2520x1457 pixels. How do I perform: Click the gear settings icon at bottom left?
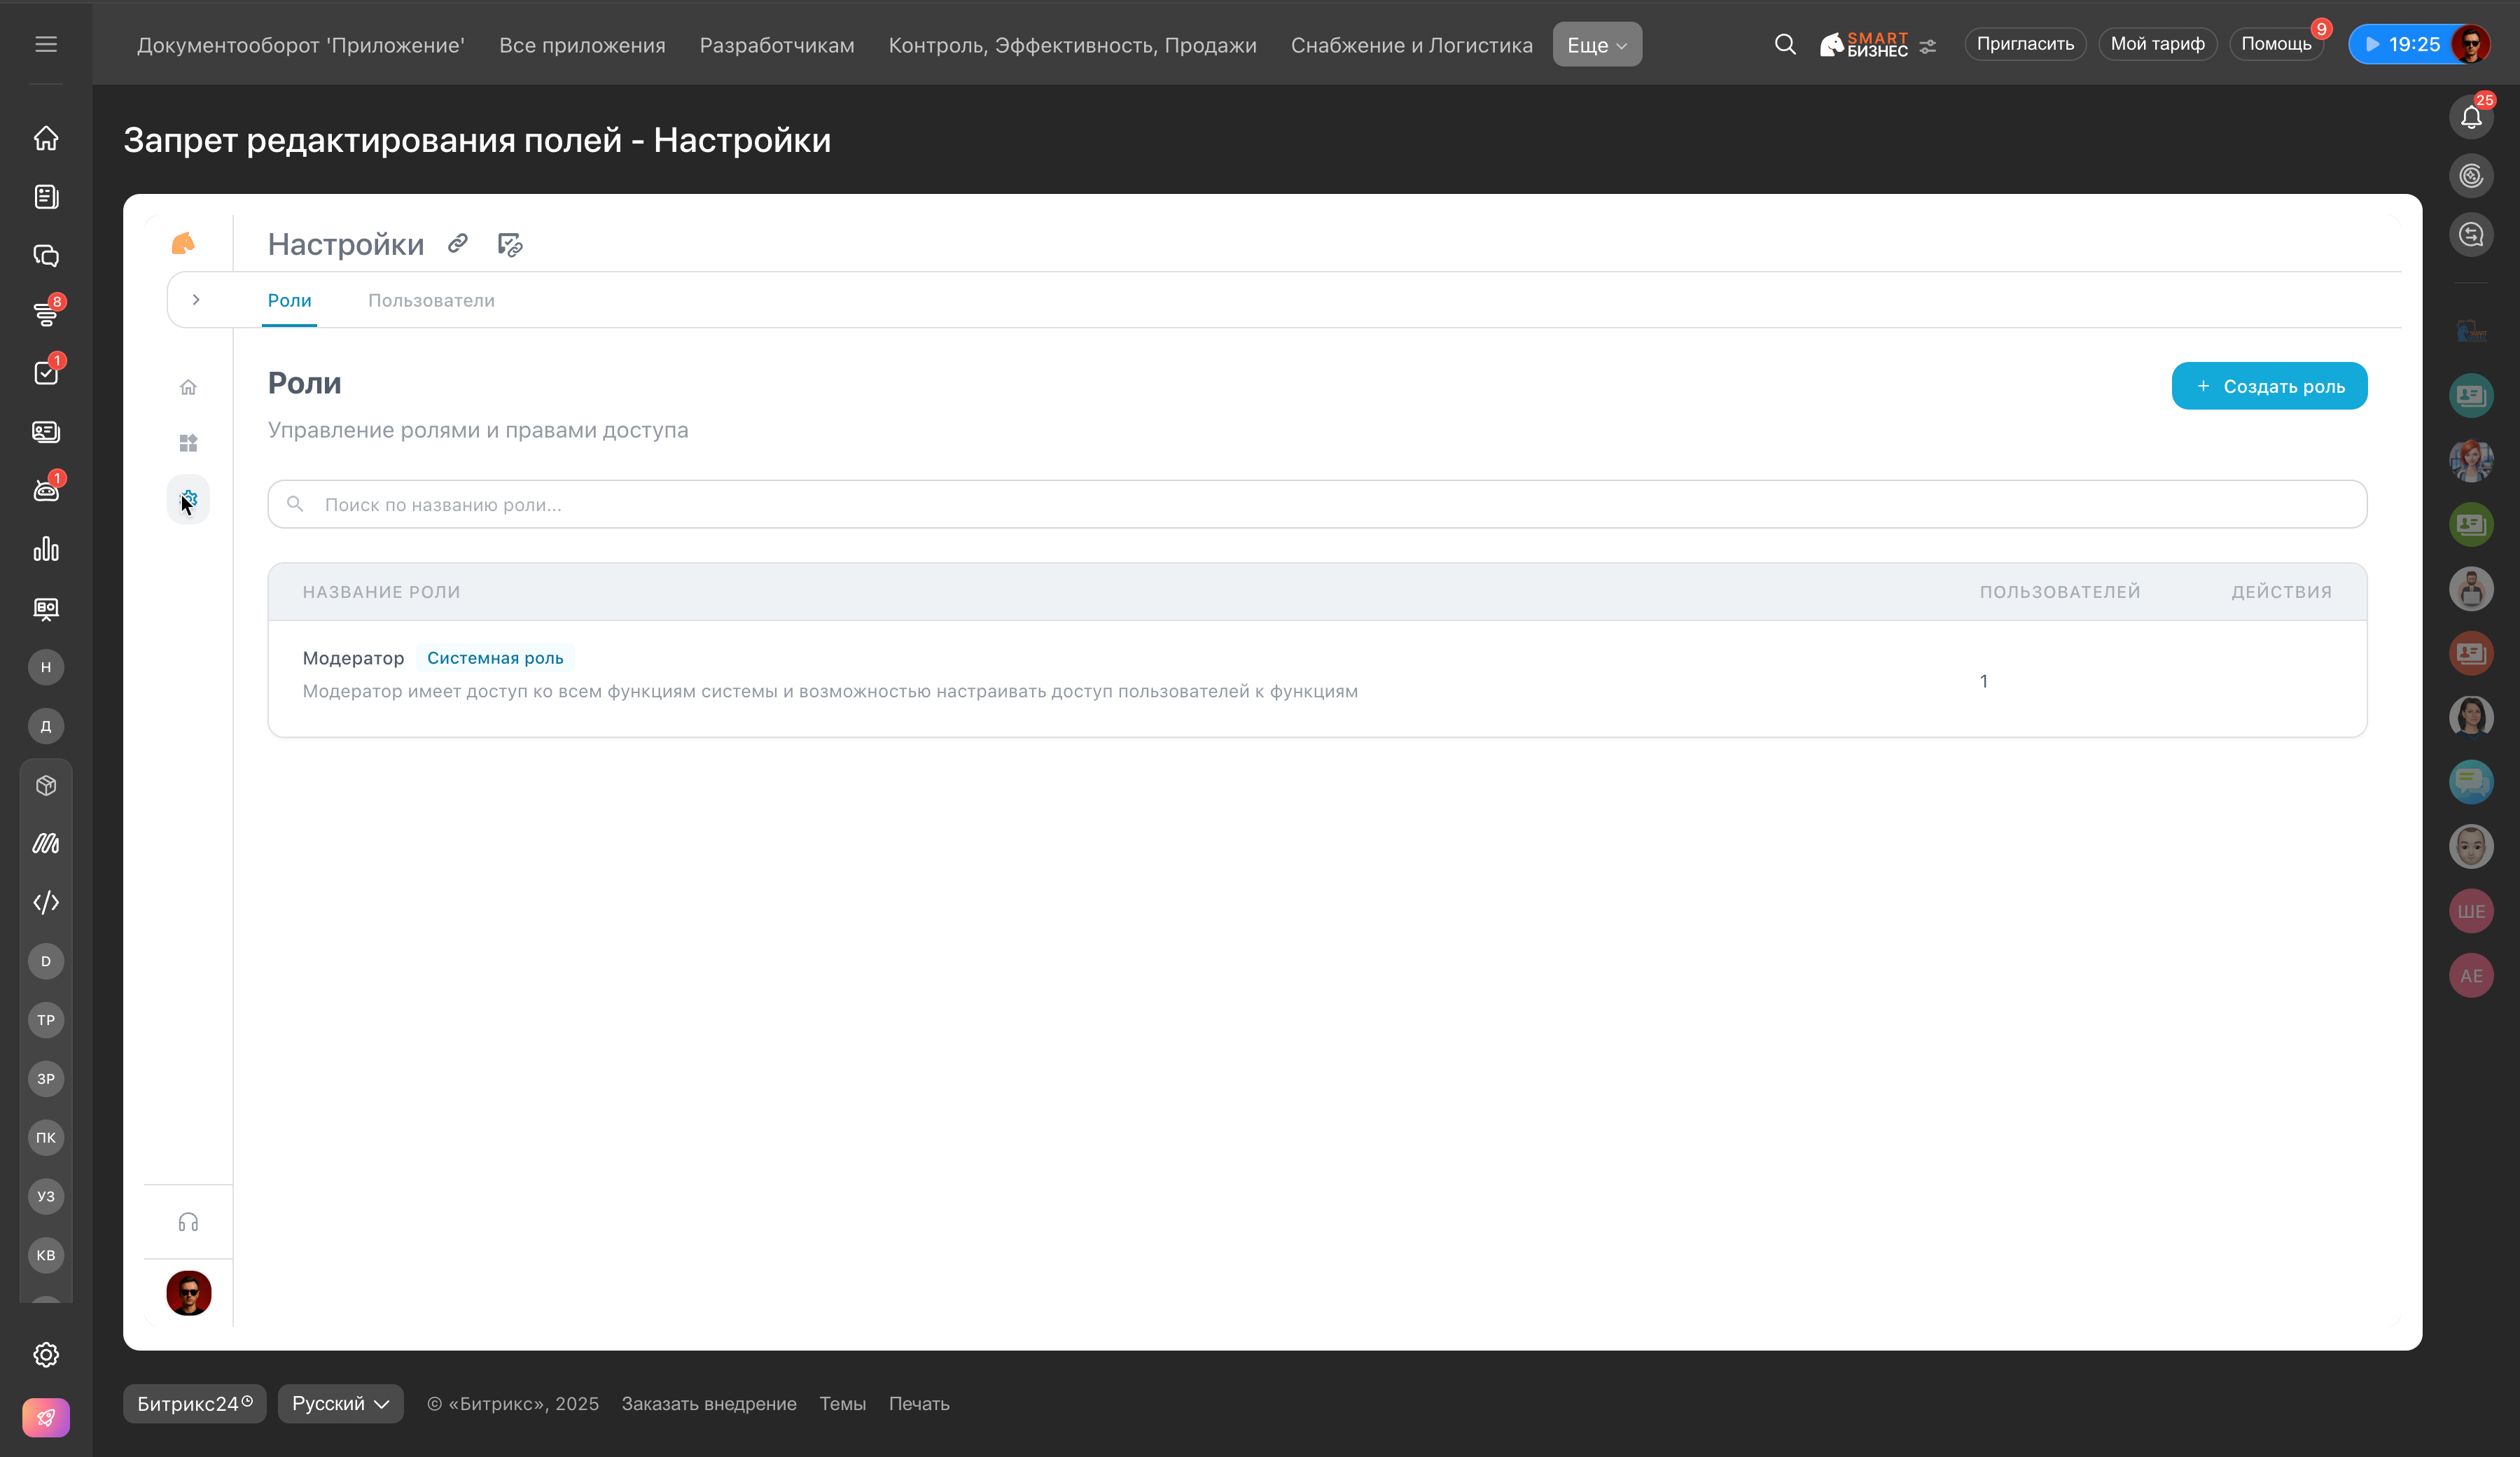46,1354
